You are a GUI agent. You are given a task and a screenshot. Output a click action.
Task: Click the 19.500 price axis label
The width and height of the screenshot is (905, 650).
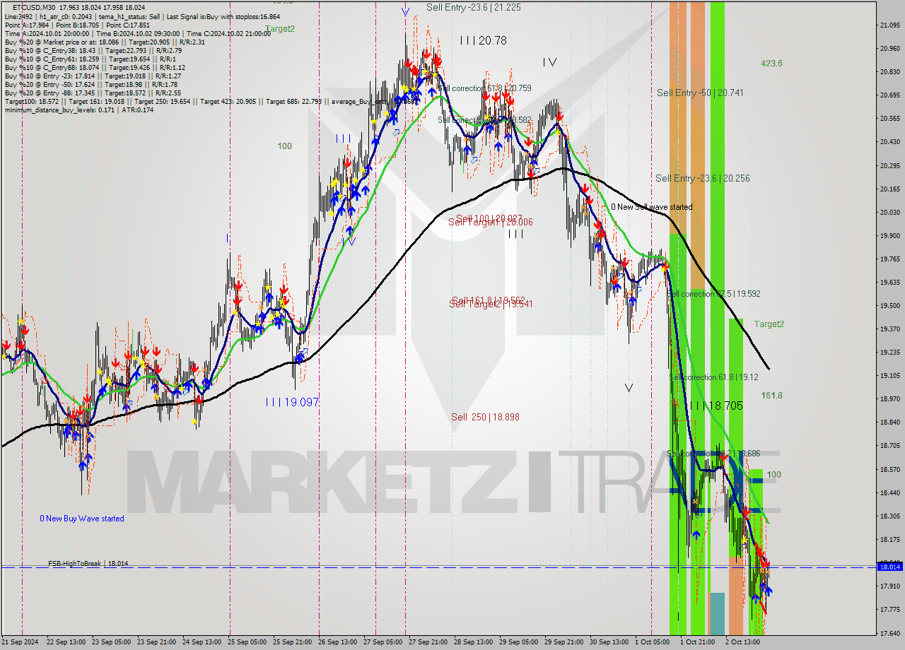tap(889, 306)
